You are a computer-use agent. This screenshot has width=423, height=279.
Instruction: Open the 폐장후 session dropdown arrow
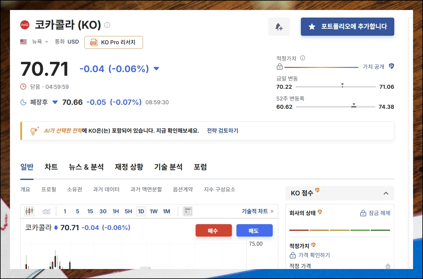(55, 102)
